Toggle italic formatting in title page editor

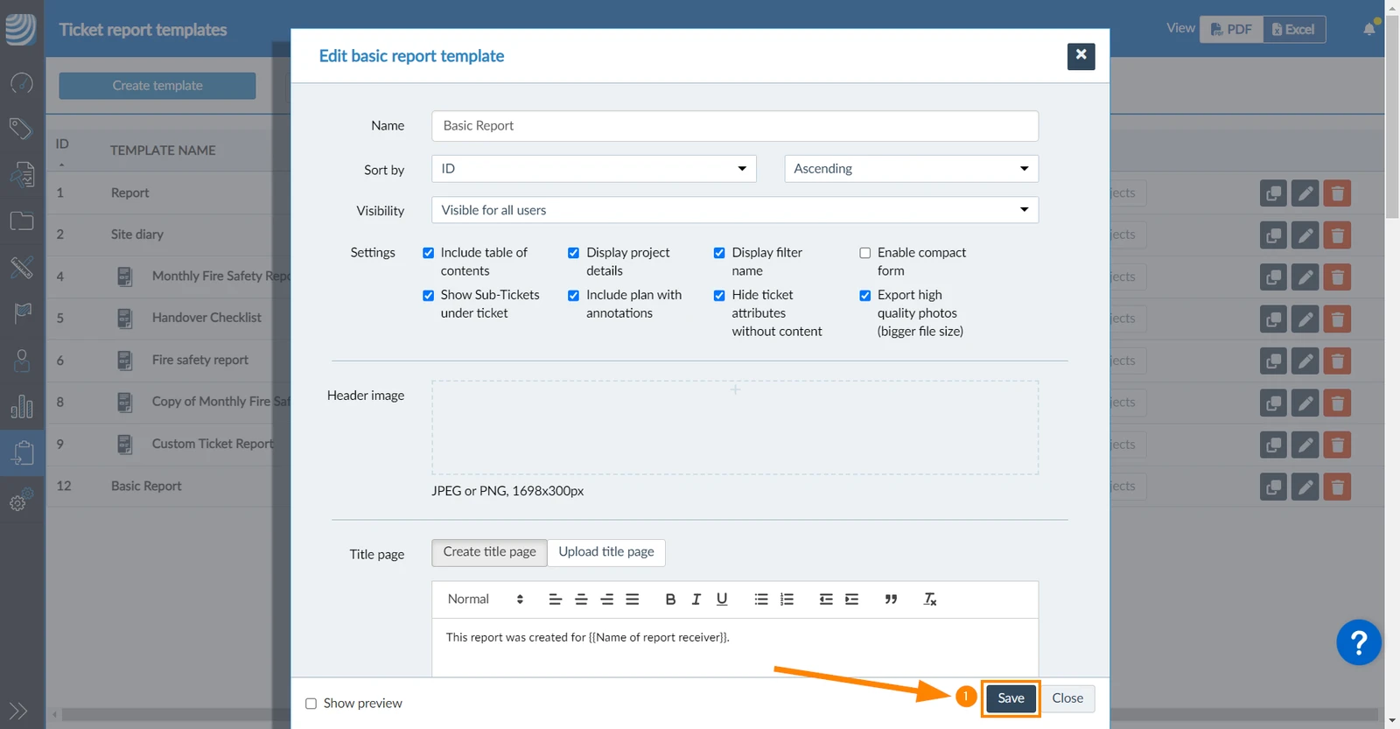tap(696, 599)
